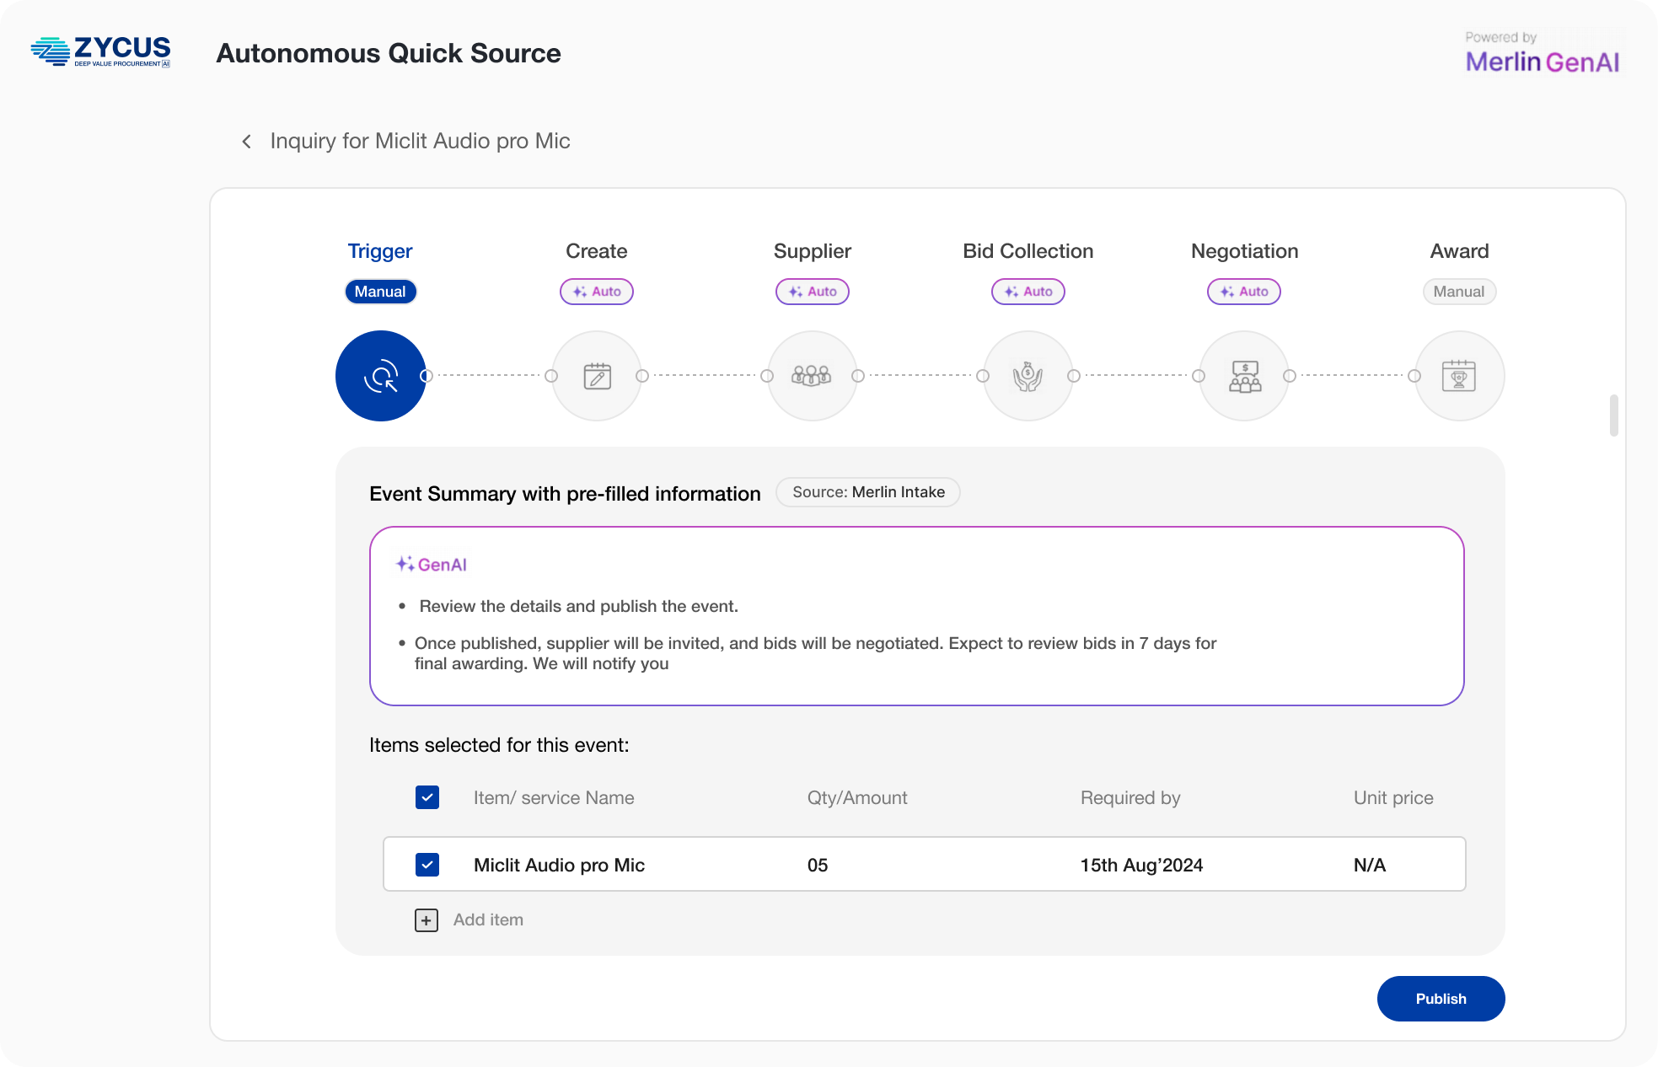
Task: Go back using the left chevron arrow
Action: [x=246, y=142]
